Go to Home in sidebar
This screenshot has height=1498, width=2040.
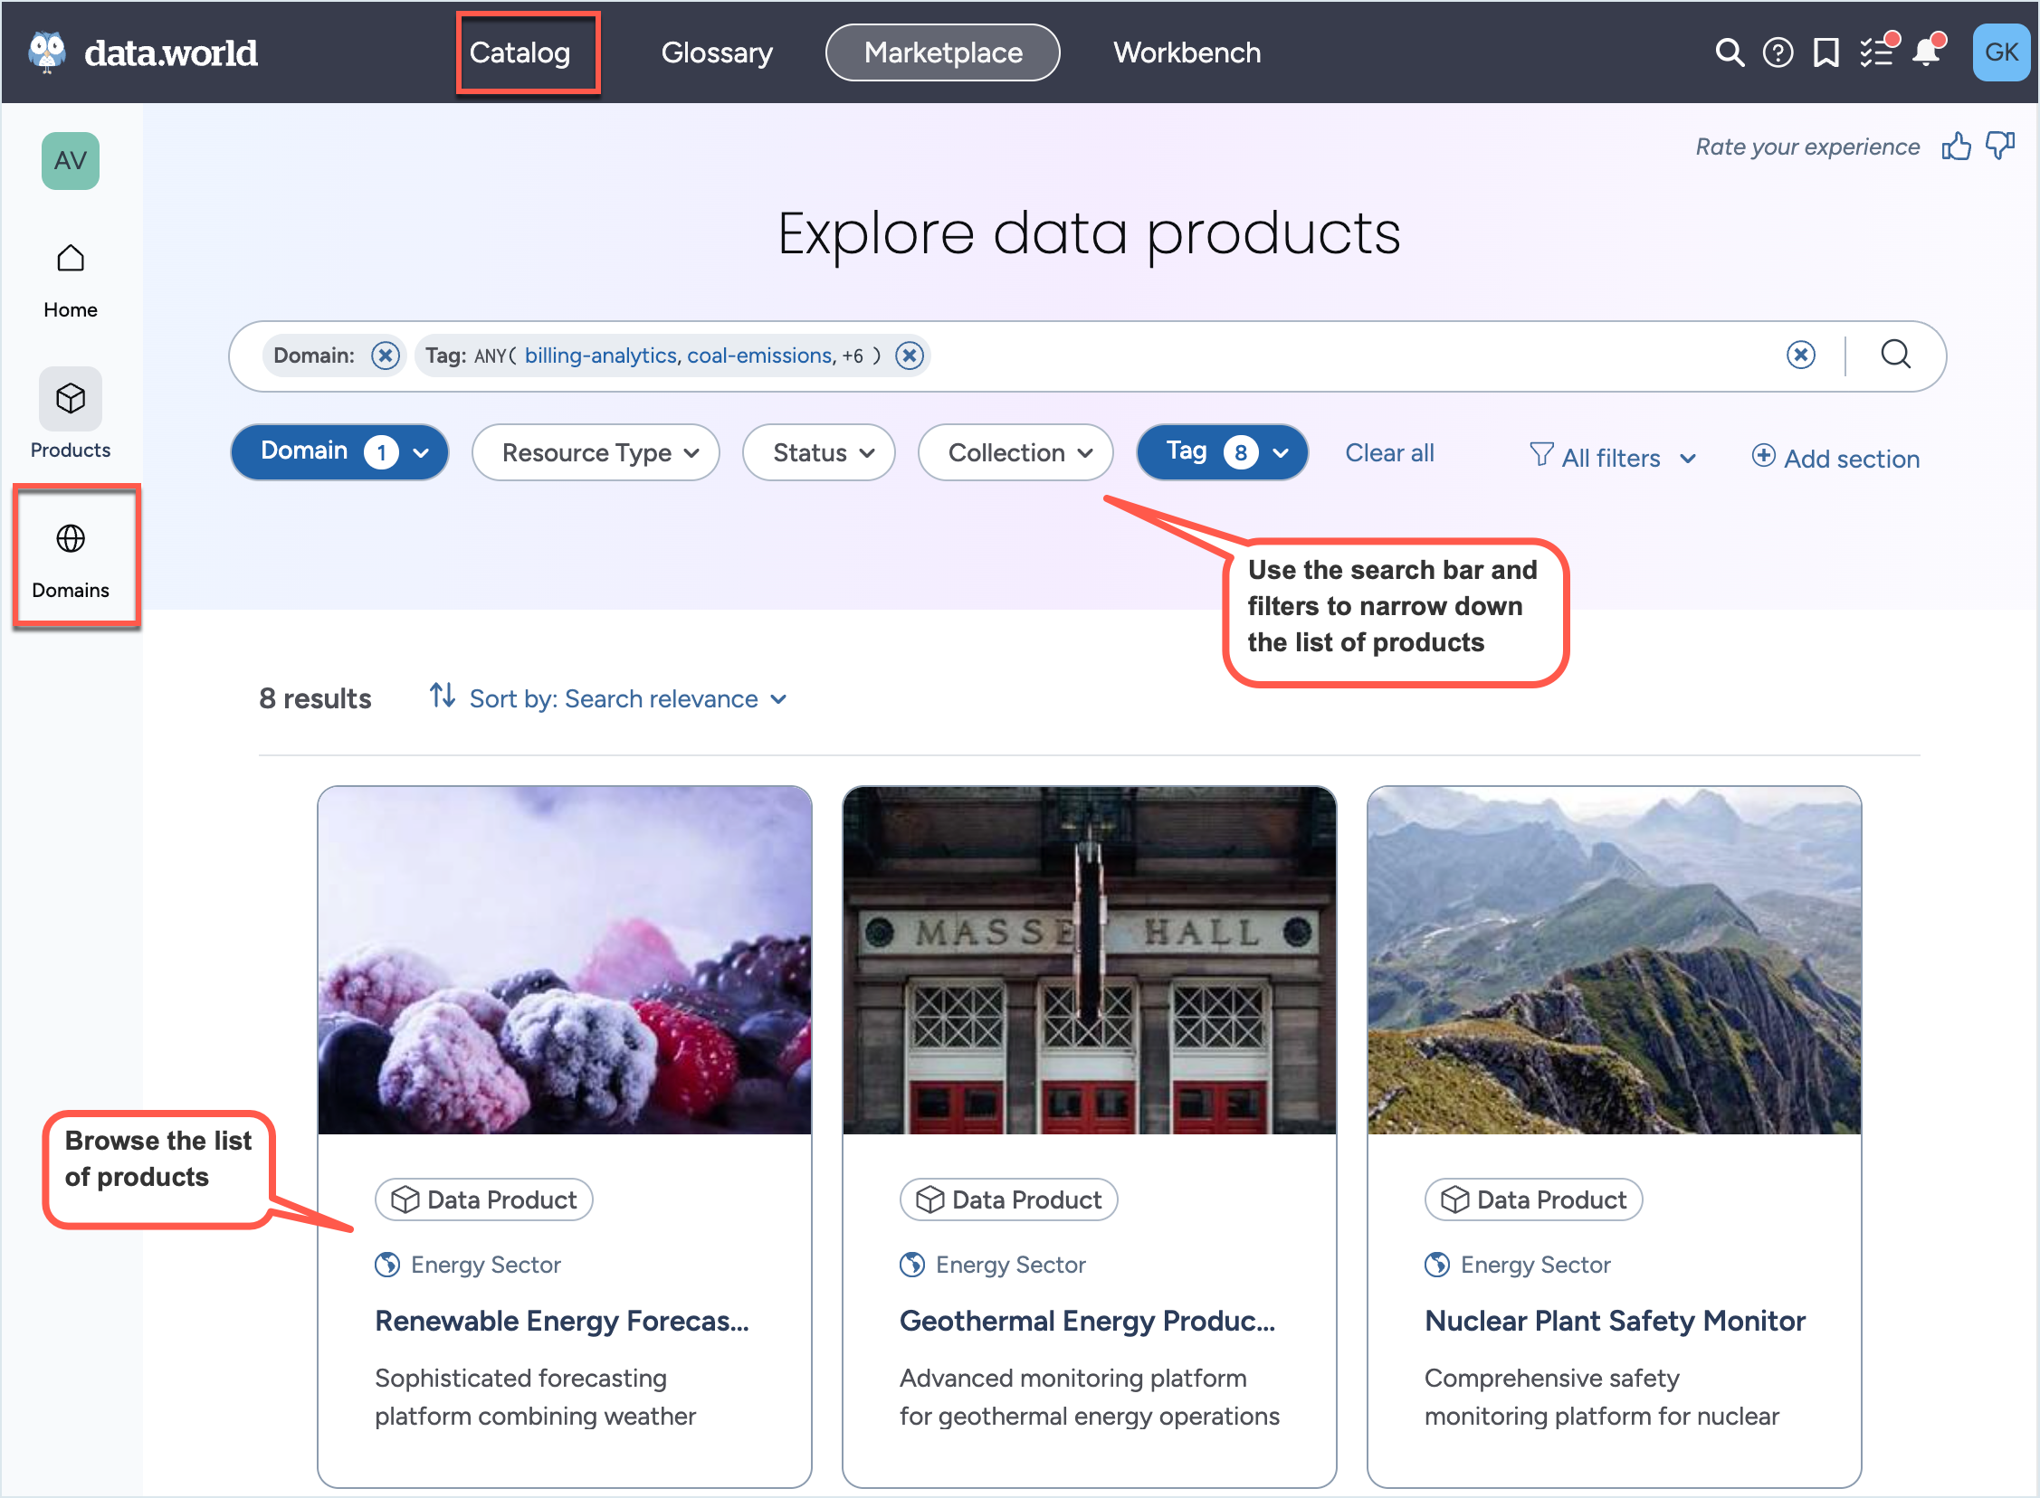(x=70, y=261)
